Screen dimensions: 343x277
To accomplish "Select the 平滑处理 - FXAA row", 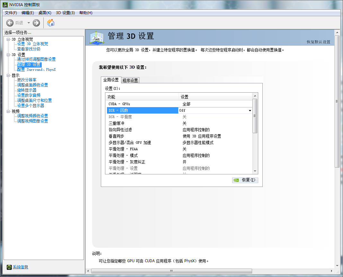I will [x=180, y=149].
